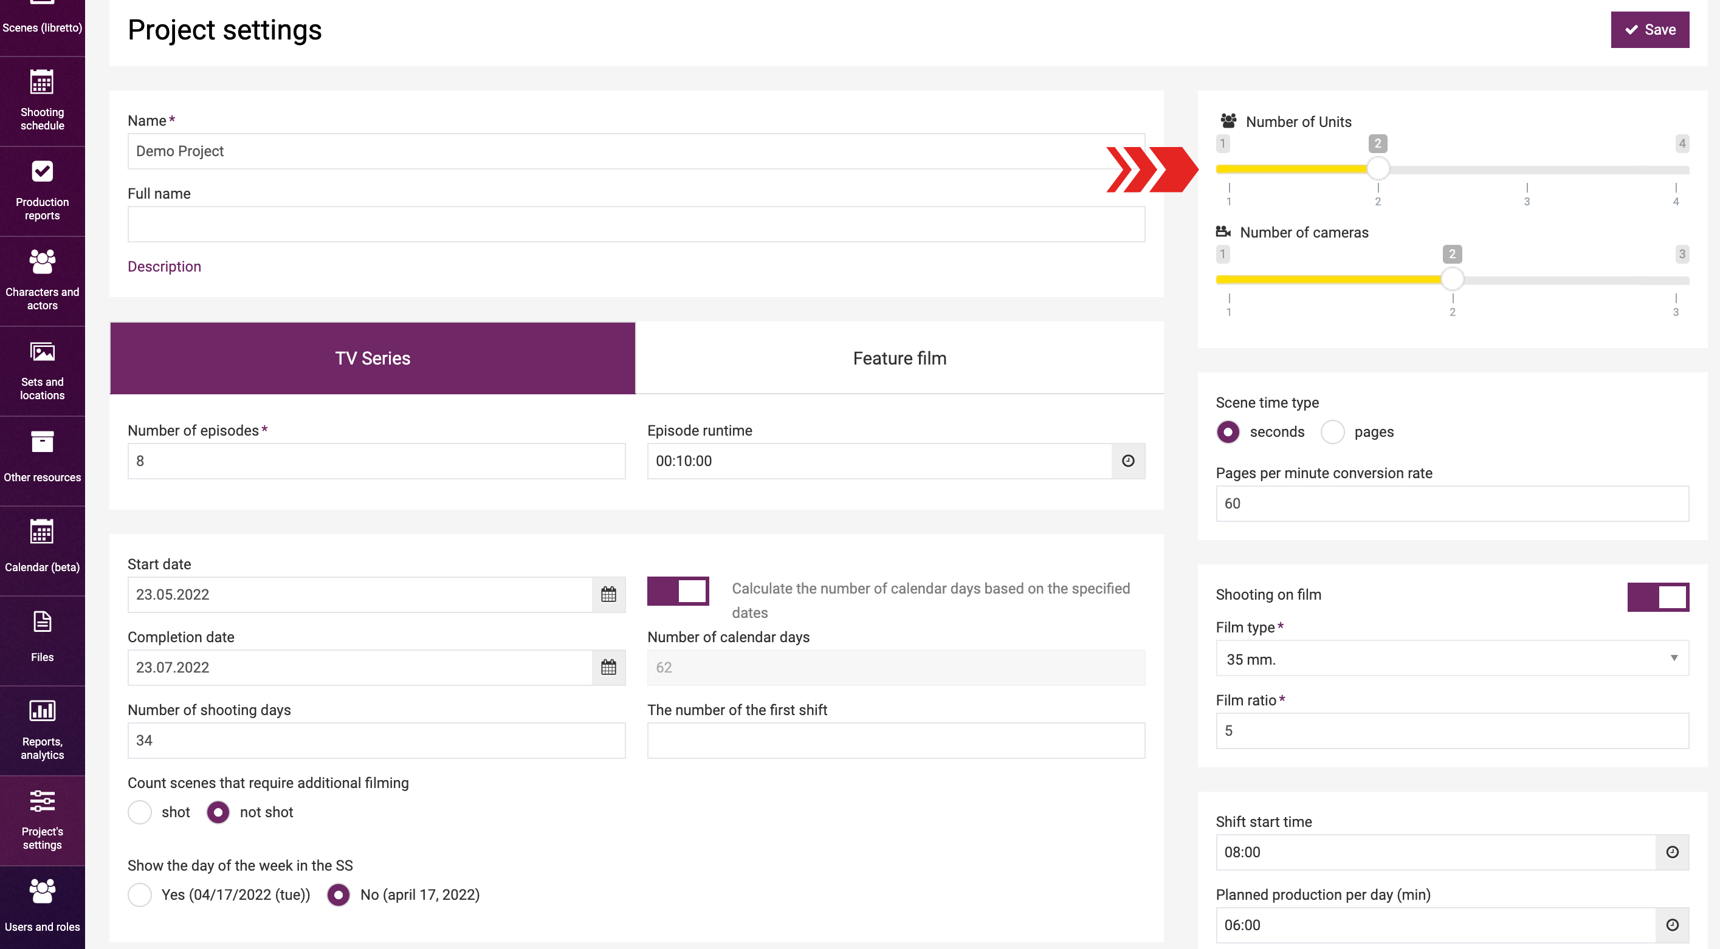Viewport: 1720px width, 949px height.
Task: Click the Episode runtime field
Action: (x=879, y=461)
